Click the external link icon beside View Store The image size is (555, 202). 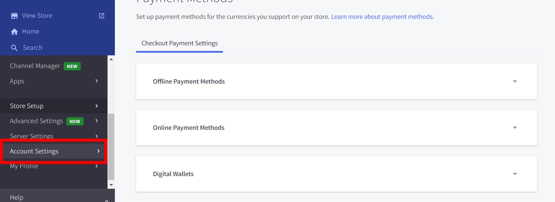(102, 16)
